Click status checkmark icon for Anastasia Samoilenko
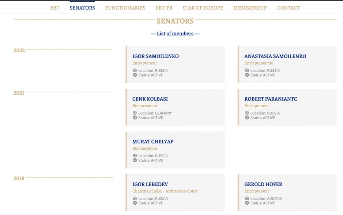Viewport: 343px width, 215px height. (247, 75)
